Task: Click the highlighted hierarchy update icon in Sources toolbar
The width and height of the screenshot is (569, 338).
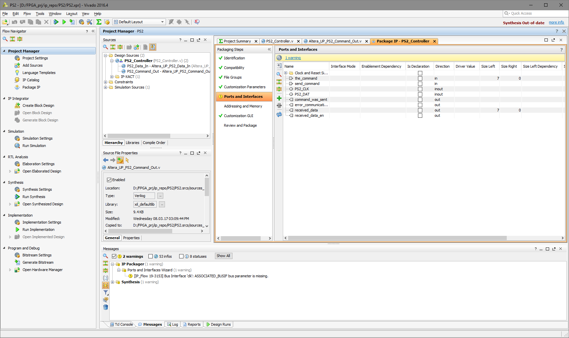Action: 152,47
